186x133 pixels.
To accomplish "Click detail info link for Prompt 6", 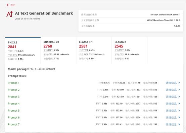I will (171, 117).
